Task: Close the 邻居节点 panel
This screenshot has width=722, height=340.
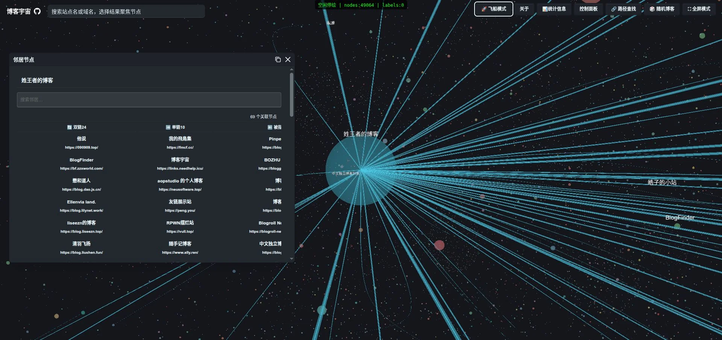Action: click(288, 60)
